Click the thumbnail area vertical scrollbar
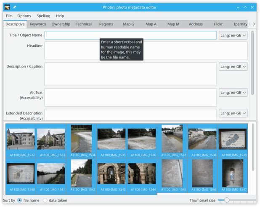Viewport: 260px width, 207px height. [x=253, y=147]
